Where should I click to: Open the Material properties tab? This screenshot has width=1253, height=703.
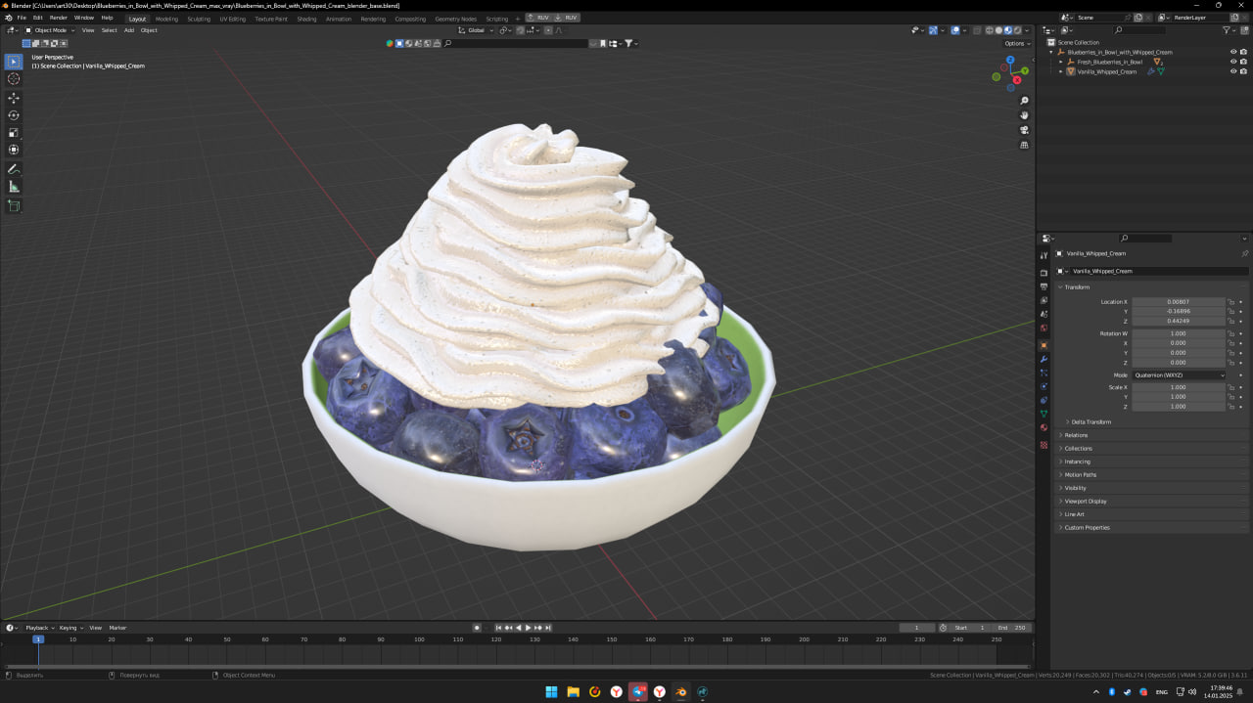tap(1044, 427)
